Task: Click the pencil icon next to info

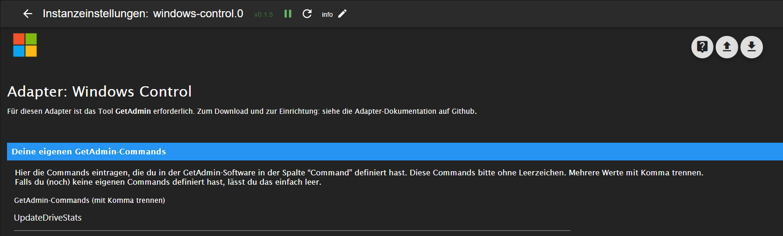Action: click(x=342, y=14)
